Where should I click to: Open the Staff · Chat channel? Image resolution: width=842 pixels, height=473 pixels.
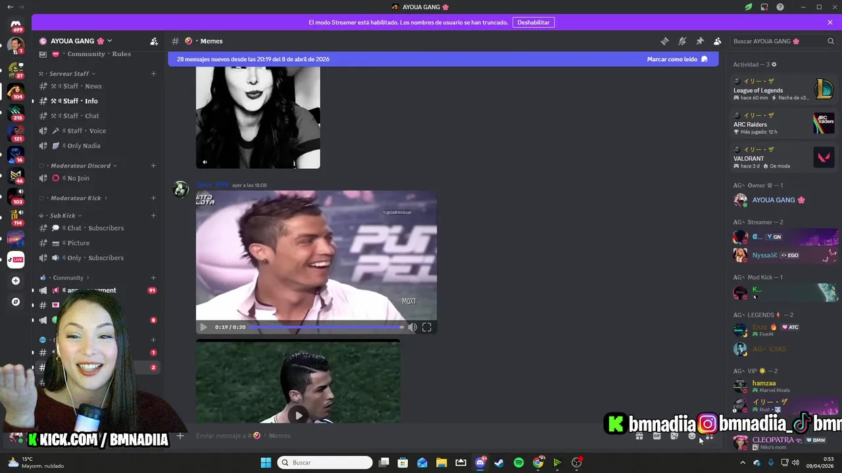point(97,116)
